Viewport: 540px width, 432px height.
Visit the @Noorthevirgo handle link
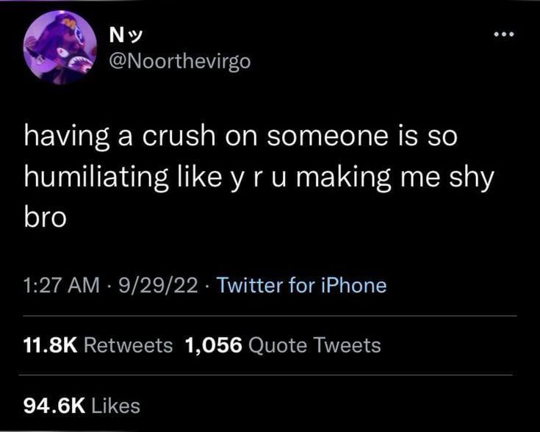point(179,60)
